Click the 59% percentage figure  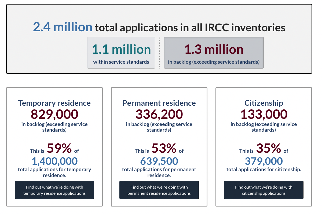tap(59, 148)
